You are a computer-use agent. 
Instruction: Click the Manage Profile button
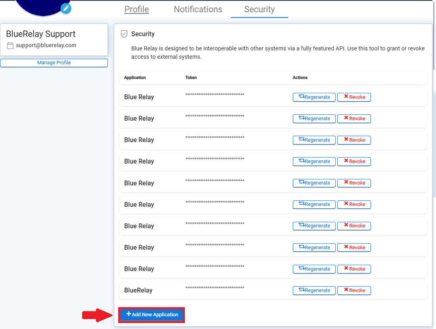coord(54,63)
